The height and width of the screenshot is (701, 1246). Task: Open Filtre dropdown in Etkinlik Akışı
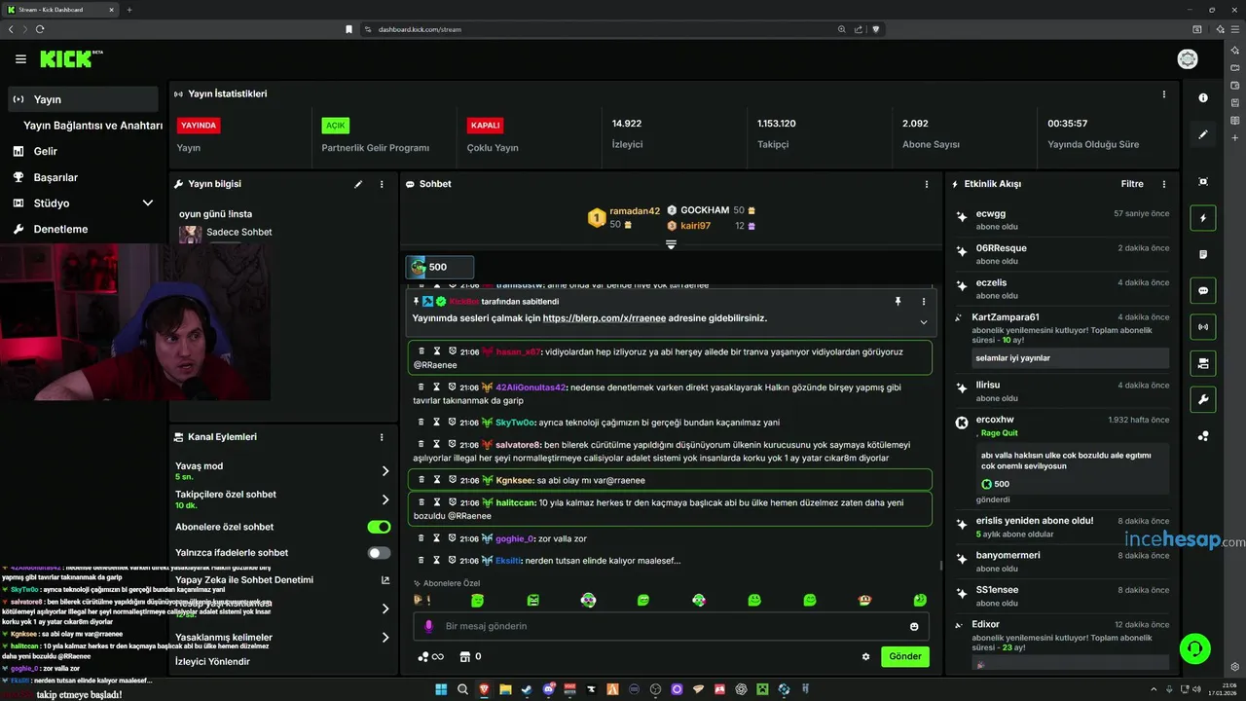[1132, 184]
